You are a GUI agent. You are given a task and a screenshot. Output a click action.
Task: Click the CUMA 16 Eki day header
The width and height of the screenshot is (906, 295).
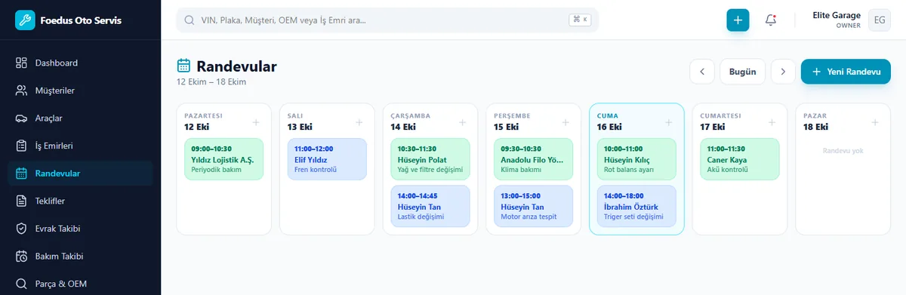pos(609,121)
